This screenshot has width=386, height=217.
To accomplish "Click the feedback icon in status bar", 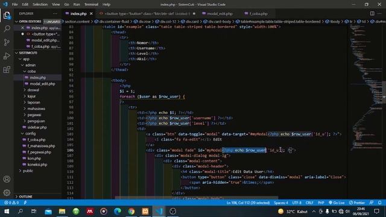I will (372, 203).
